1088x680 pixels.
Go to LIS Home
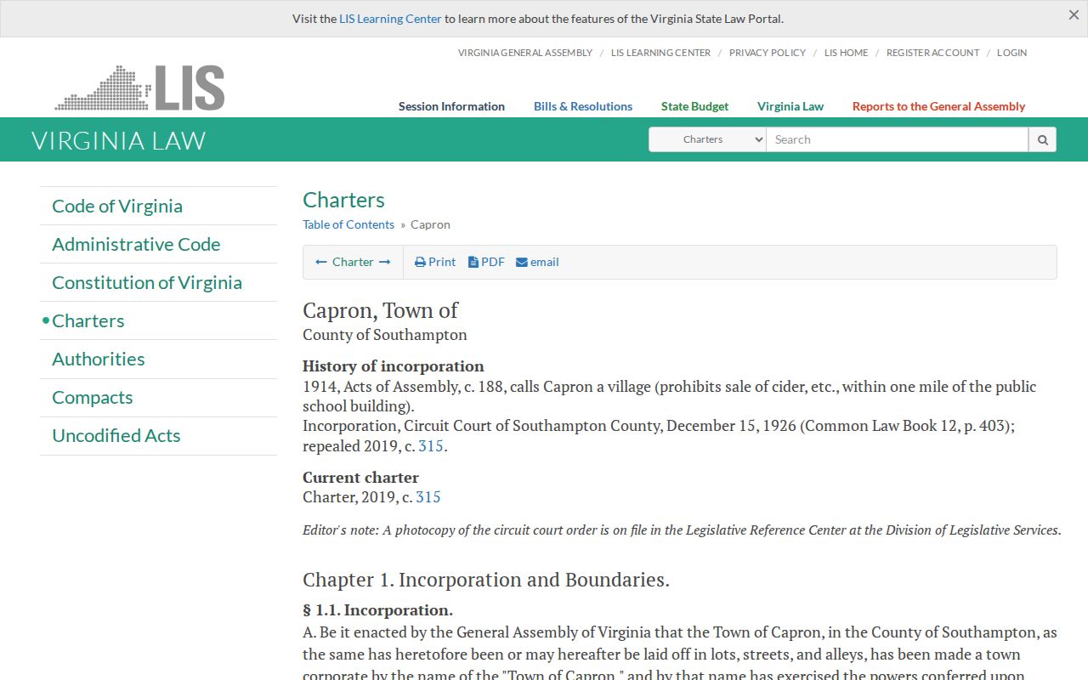(847, 53)
